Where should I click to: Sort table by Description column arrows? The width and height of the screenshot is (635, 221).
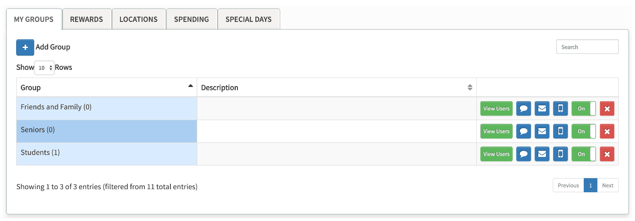click(x=470, y=87)
